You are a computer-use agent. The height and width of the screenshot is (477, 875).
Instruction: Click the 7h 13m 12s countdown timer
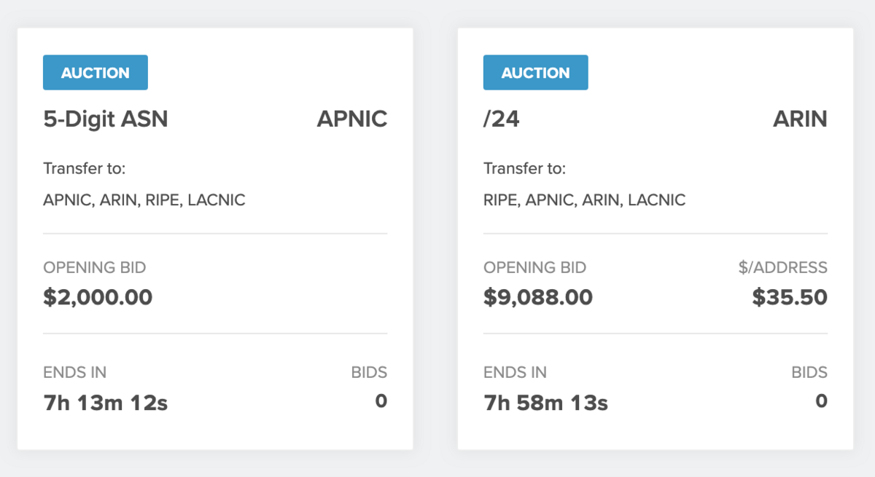(106, 403)
